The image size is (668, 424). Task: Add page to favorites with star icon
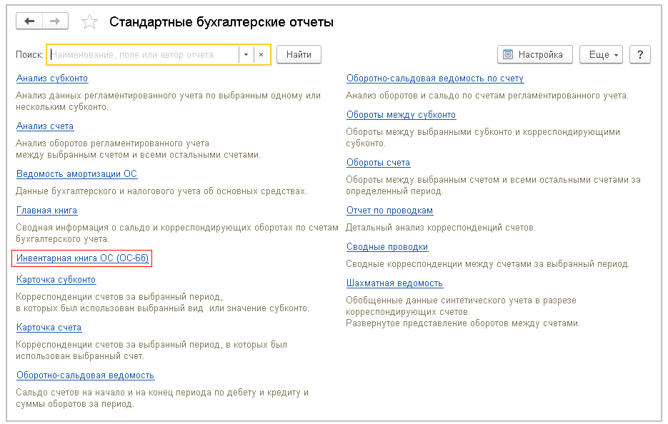89,21
